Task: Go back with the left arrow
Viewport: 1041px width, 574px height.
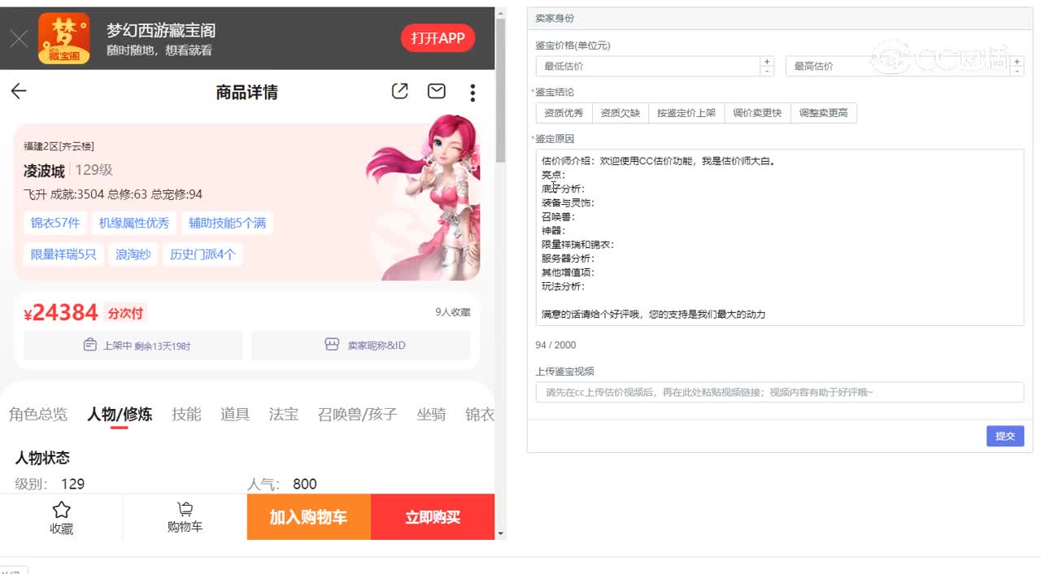Action: [19, 91]
